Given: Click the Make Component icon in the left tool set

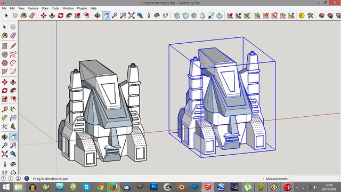Looking at the screenshot, I should coord(13,27).
